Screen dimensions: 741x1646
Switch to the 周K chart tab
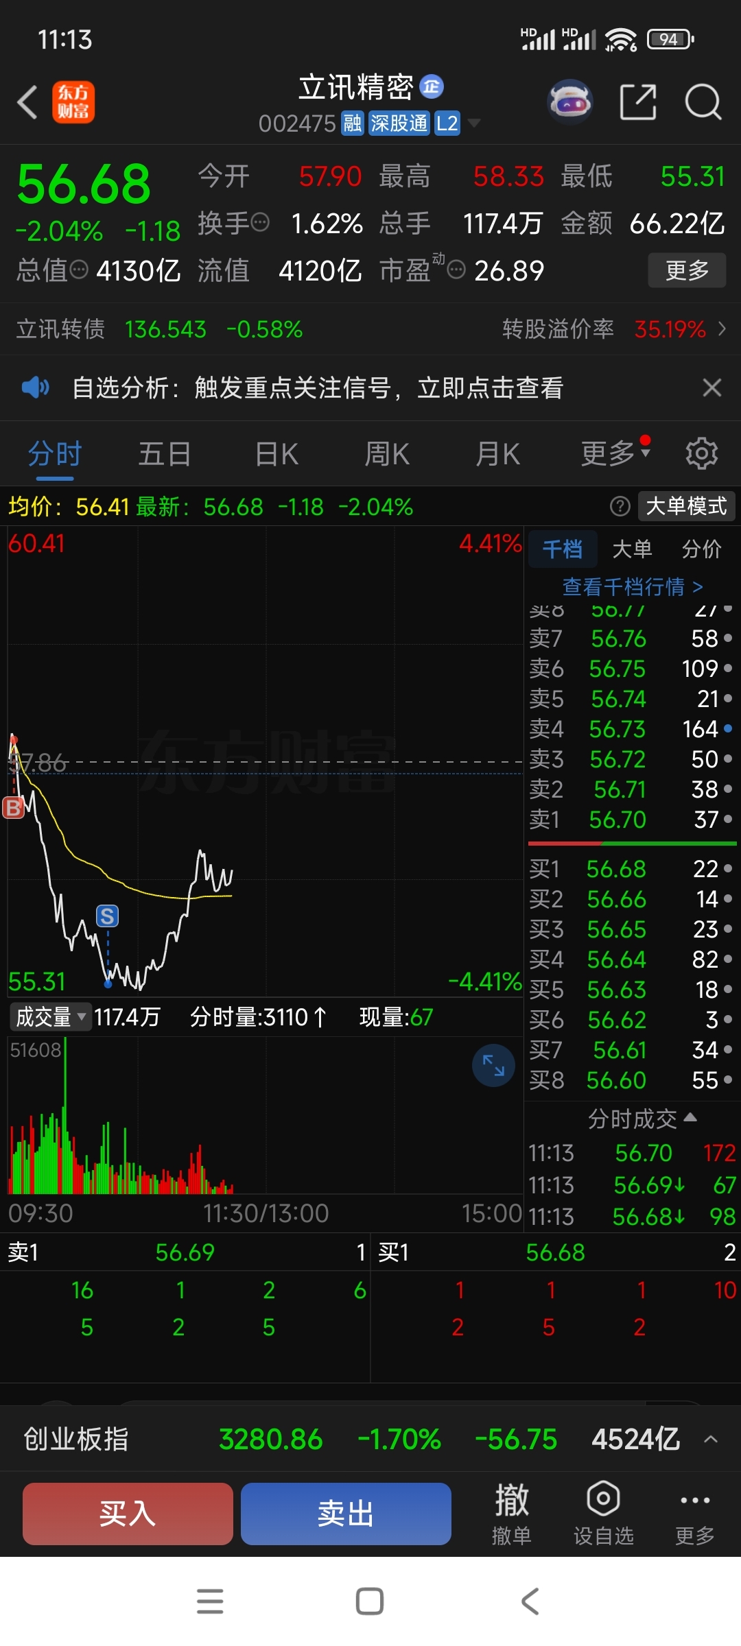[387, 454]
